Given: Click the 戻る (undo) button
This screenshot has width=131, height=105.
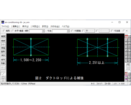Looking at the screenshot, I should [3, 68].
